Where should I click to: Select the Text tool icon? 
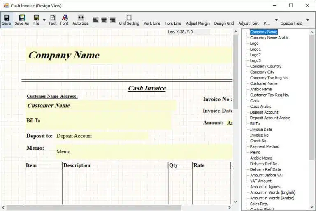click(52, 18)
